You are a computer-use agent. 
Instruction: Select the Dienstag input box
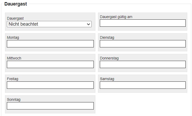pos(143,44)
